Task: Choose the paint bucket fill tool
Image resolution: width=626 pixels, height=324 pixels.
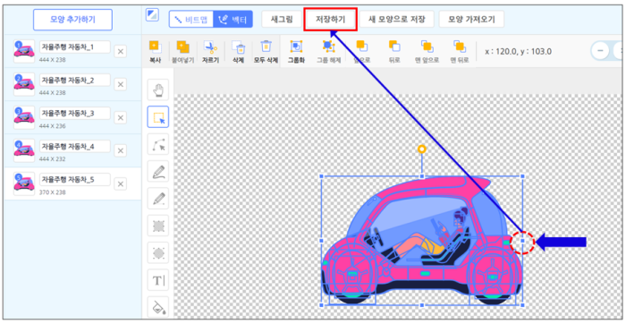Action: 158,307
